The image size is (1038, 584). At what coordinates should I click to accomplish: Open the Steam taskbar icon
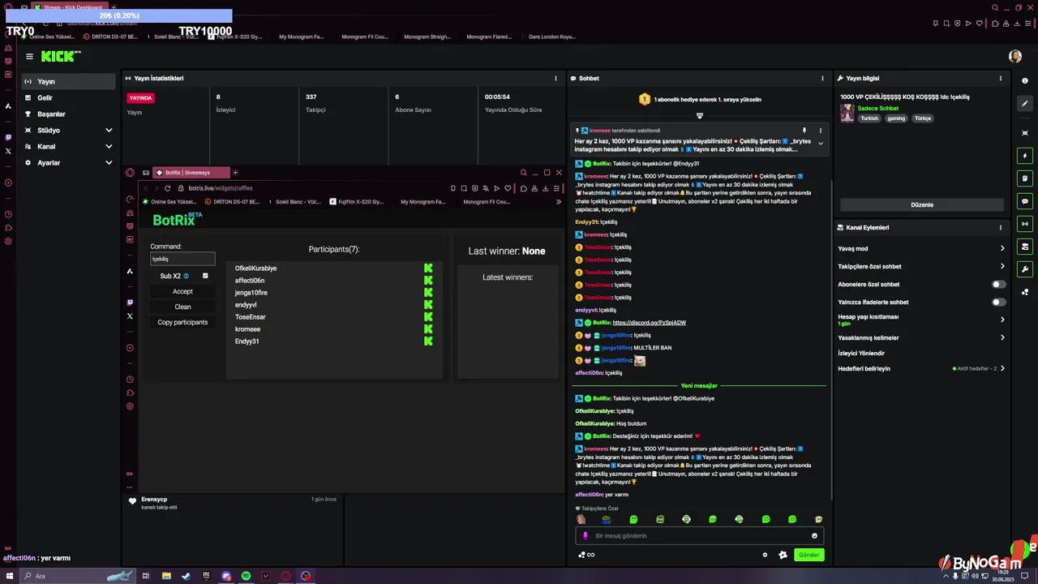pyautogui.click(x=186, y=576)
